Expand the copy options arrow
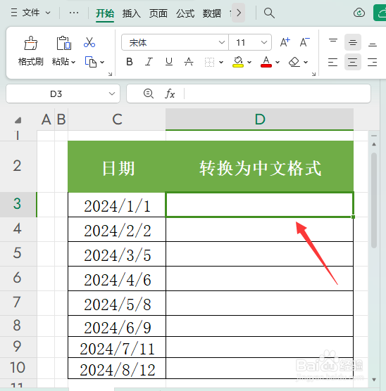 click(102, 62)
